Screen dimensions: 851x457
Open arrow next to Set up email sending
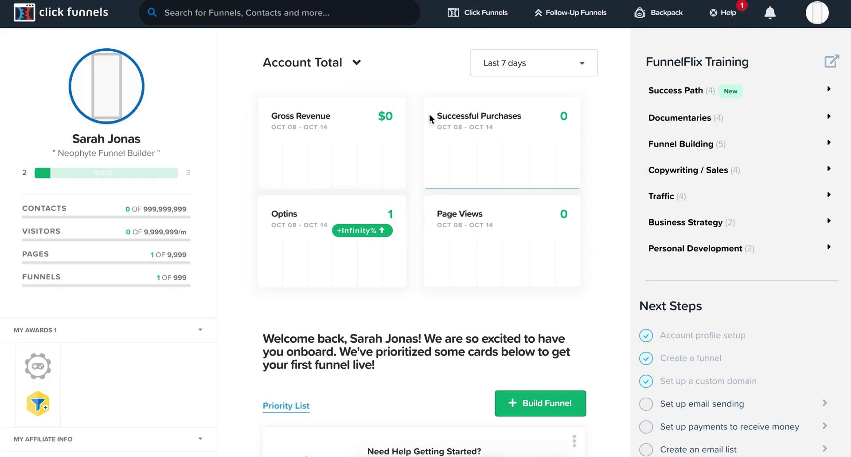(824, 403)
